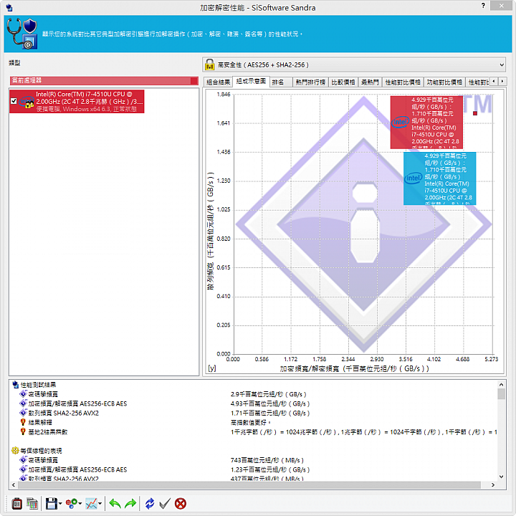
Task: Click the blue Intel result tooltip box
Action: pos(439,178)
